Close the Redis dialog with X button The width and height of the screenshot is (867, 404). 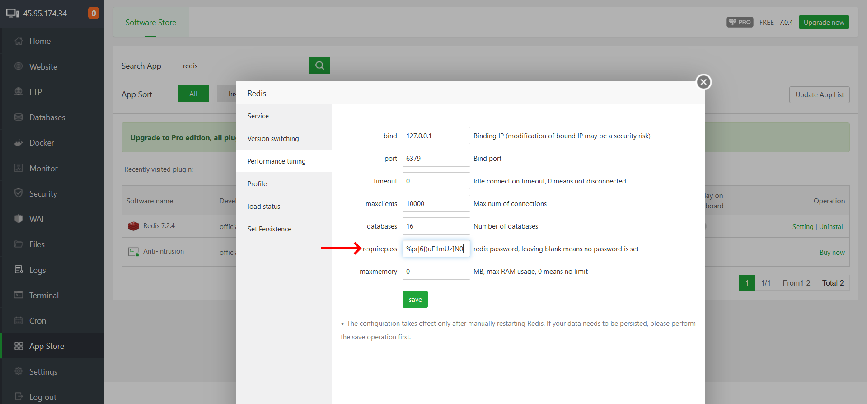tap(703, 82)
